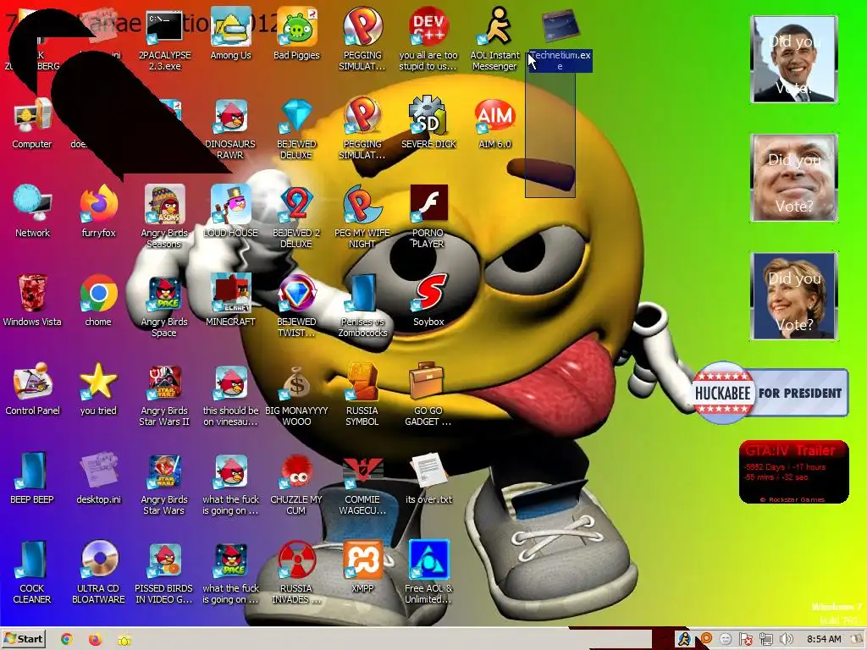The width and height of the screenshot is (867, 650).
Task: Launch the LOUD HOUSE desktop icon
Action: click(x=230, y=212)
